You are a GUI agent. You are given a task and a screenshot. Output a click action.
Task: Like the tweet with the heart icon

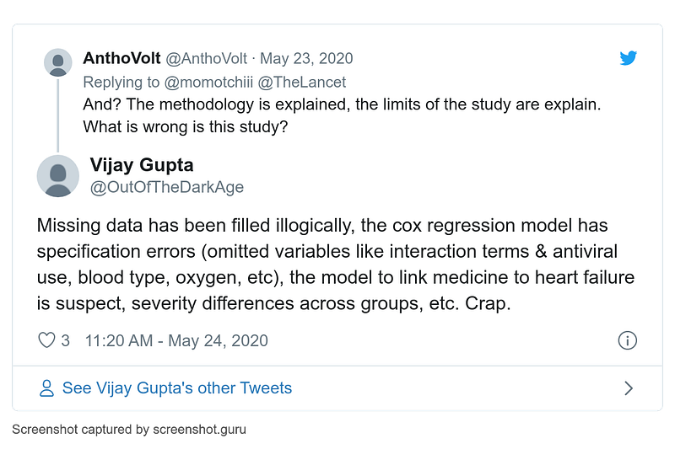click(x=47, y=340)
